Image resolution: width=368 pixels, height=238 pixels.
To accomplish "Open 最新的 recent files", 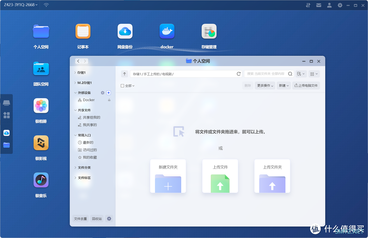I will (x=86, y=143).
